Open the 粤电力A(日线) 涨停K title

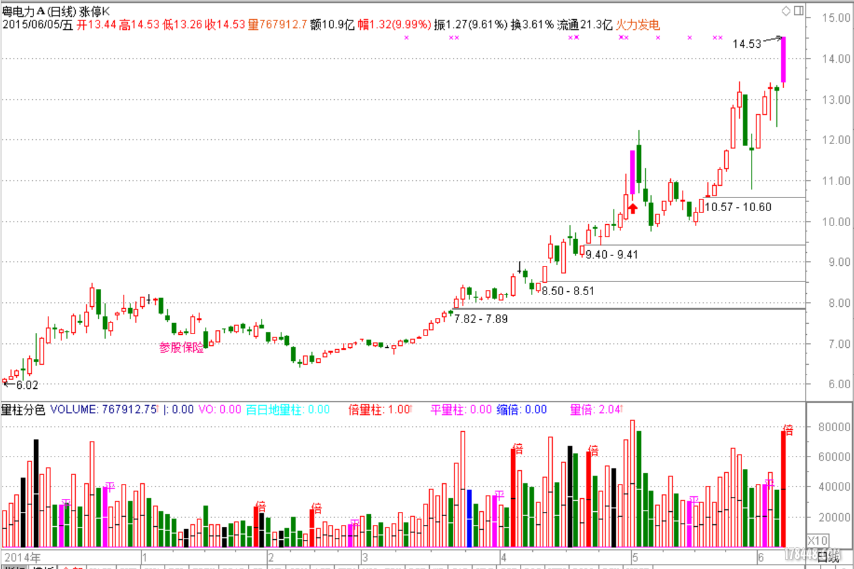56,11
